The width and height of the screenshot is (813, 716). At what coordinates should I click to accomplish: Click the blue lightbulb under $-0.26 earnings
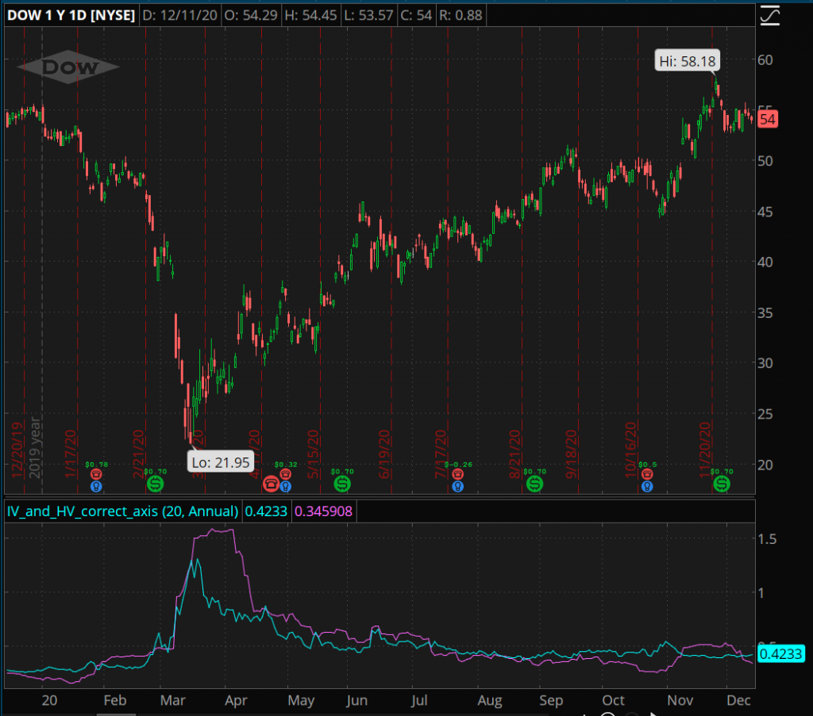pos(457,487)
